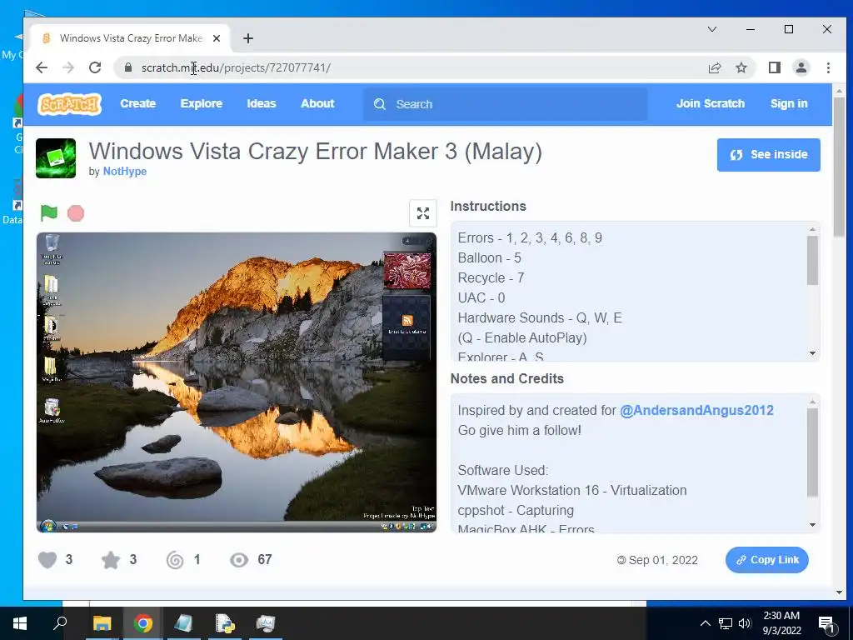Screen dimensions: 853x640
Task: Click network icon in system tray
Action: coord(726,623)
